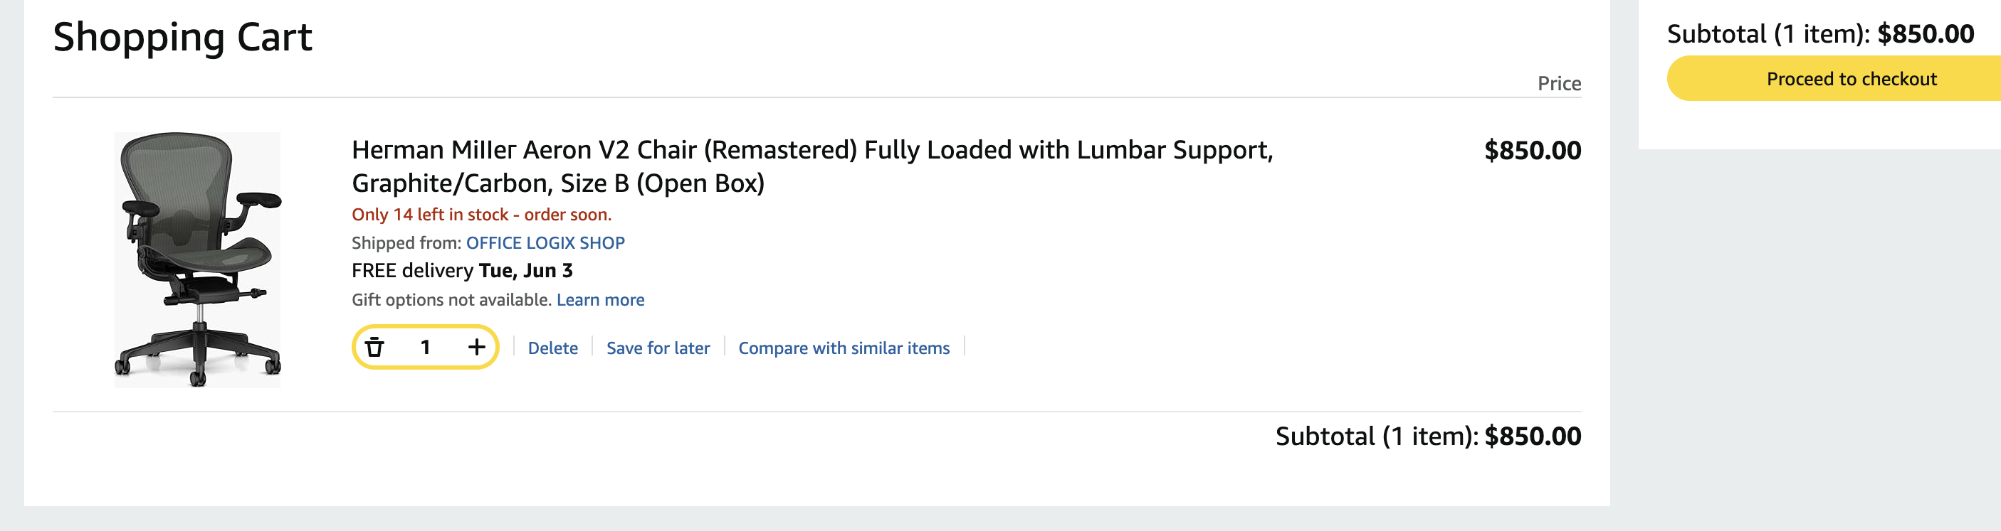Click the Delete link

coord(552,348)
